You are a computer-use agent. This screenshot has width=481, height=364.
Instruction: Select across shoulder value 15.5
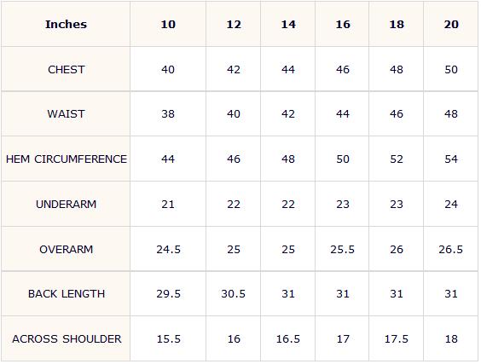[168, 339]
